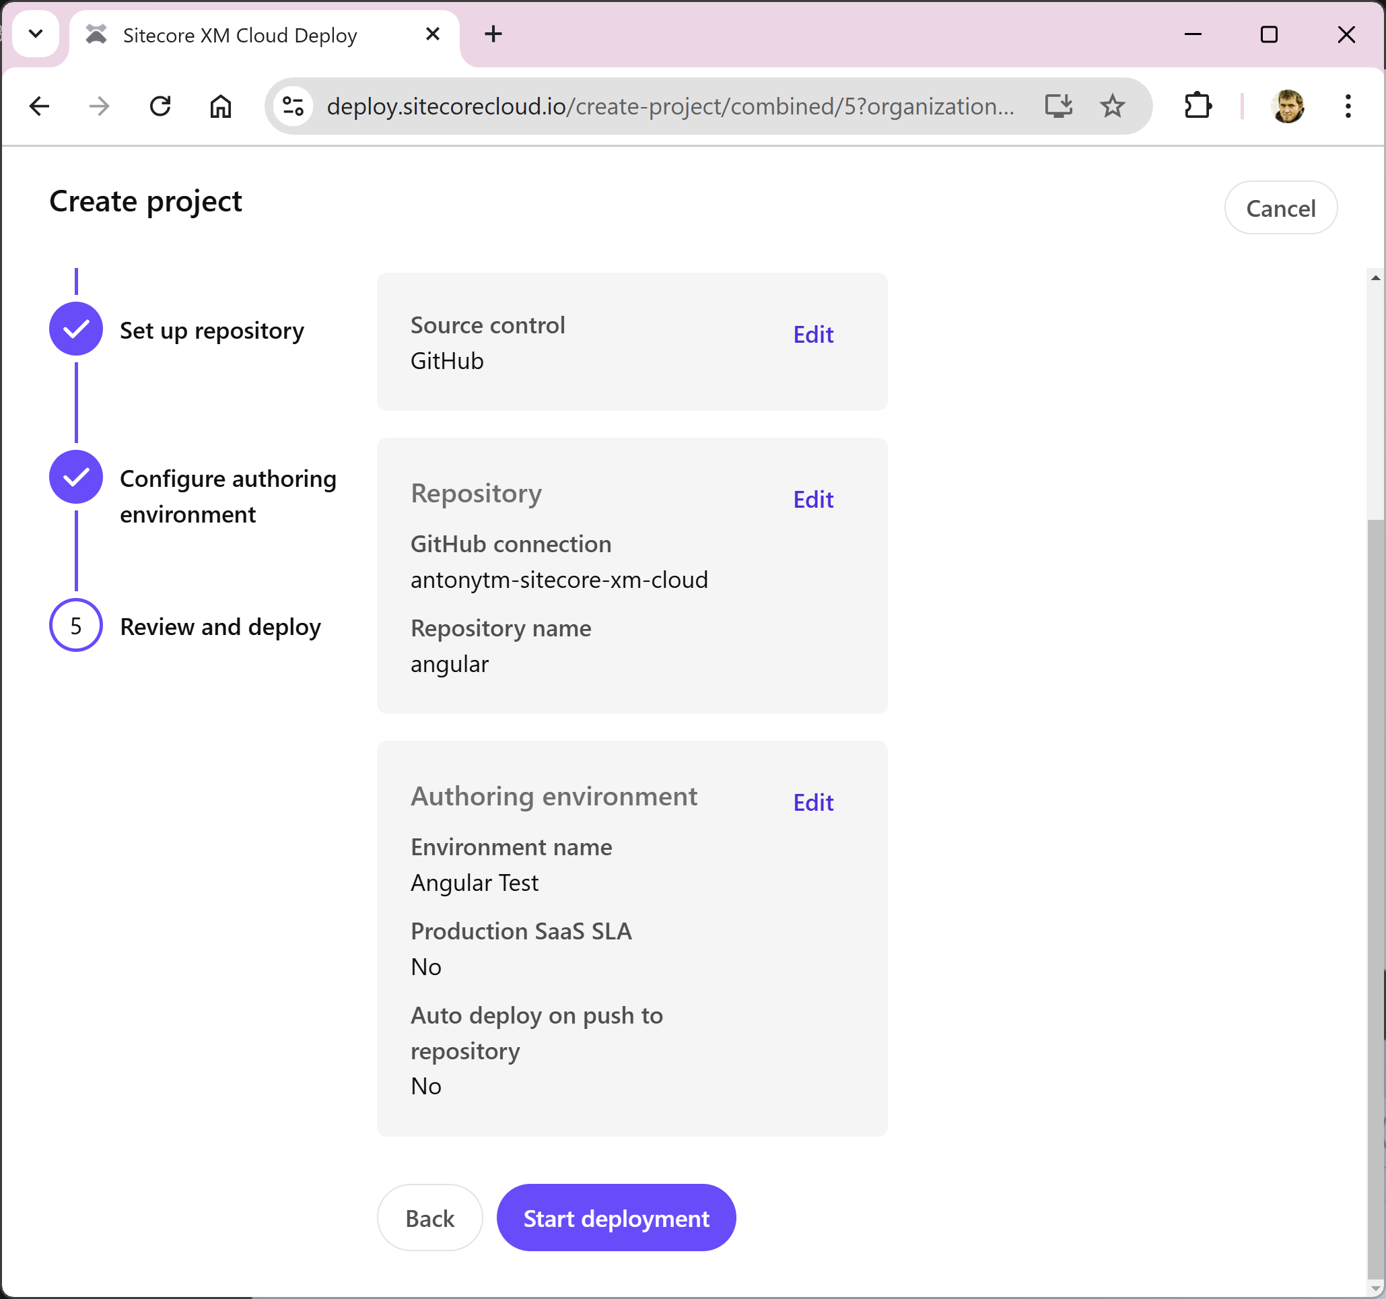Screen dimensions: 1386x1299
Task: Click the install app icon in address bar
Action: pos(1058,106)
